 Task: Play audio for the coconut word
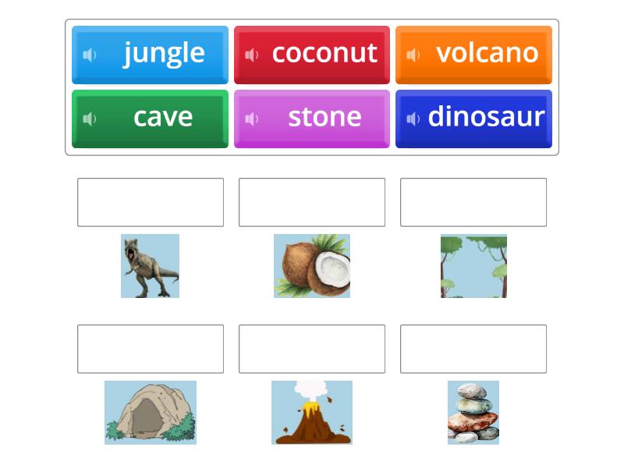pyautogui.click(x=250, y=53)
